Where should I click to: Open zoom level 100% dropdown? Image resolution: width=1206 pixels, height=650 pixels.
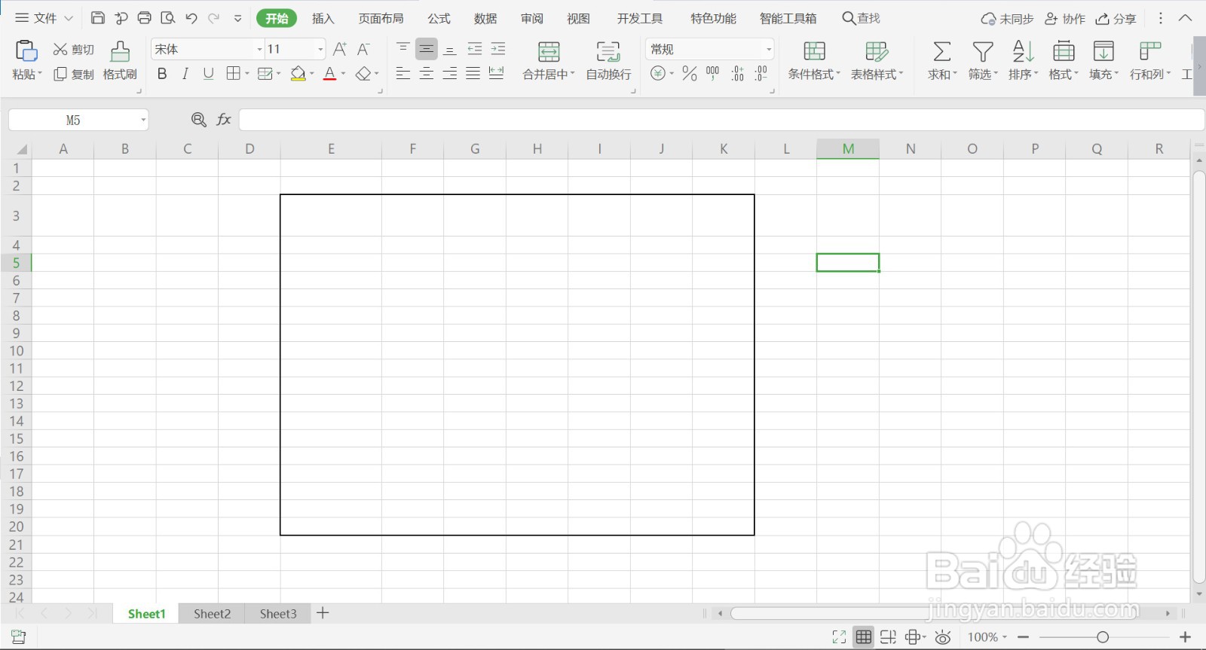pyautogui.click(x=987, y=637)
